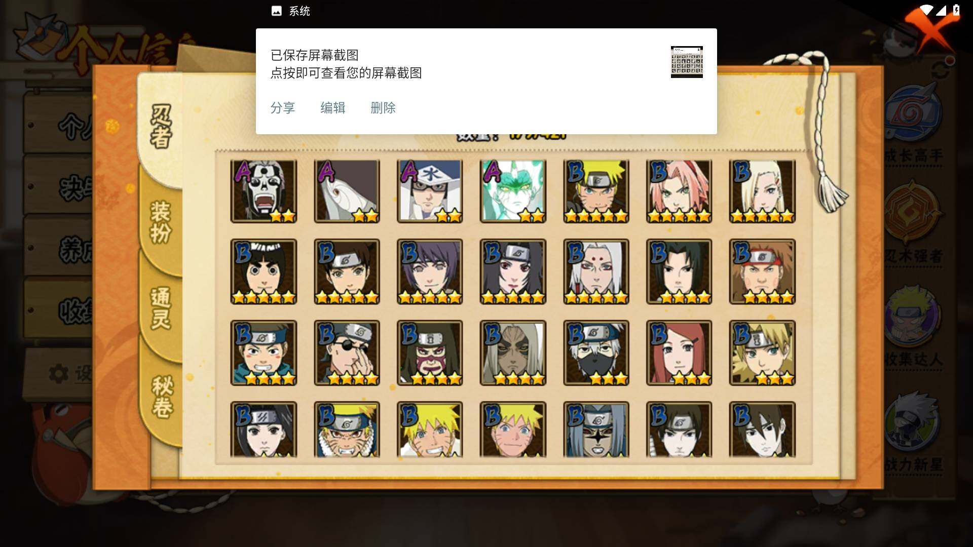973x547 pixels.
Task: Open the 忍者 side tab
Action: click(x=161, y=127)
